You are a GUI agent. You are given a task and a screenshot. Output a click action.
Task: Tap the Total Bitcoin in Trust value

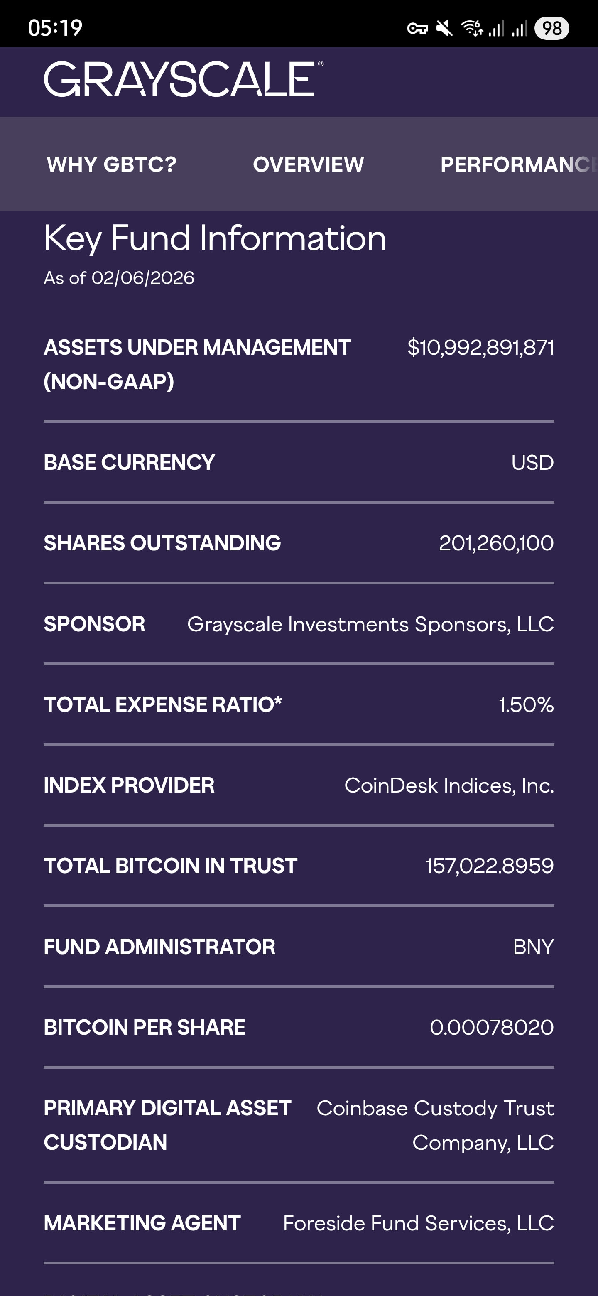(489, 866)
